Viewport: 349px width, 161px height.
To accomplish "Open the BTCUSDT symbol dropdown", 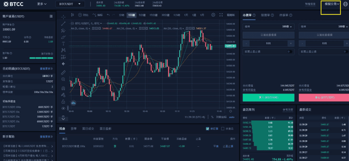I will click(70, 4).
